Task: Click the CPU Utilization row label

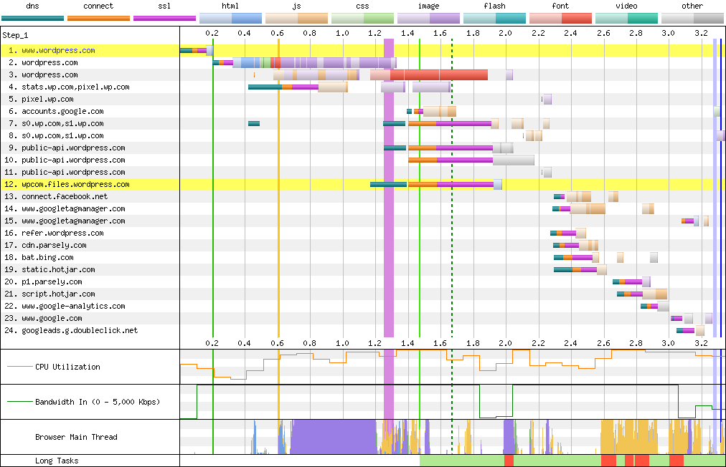Action: tap(67, 367)
